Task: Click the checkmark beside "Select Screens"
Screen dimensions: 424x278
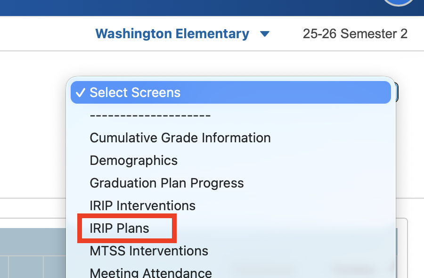Action: point(81,92)
